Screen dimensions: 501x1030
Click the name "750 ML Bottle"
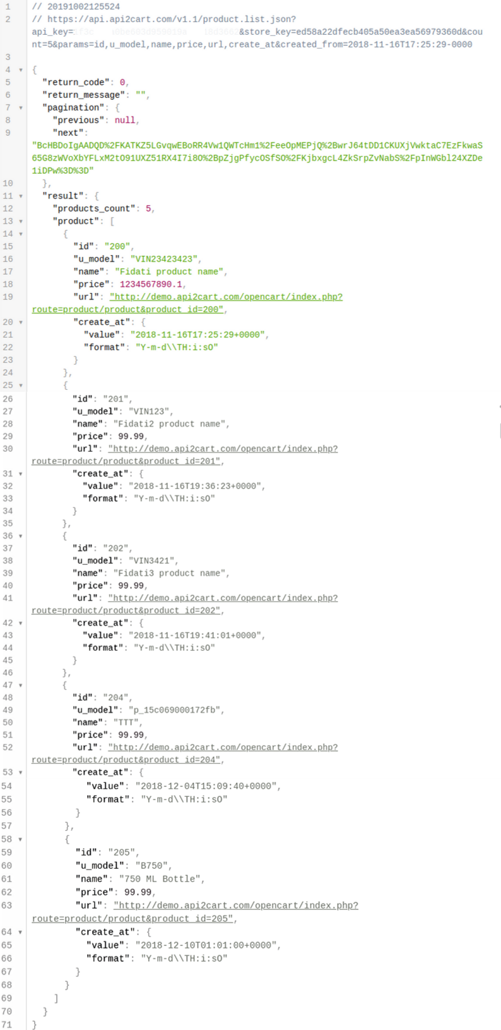[x=160, y=879]
